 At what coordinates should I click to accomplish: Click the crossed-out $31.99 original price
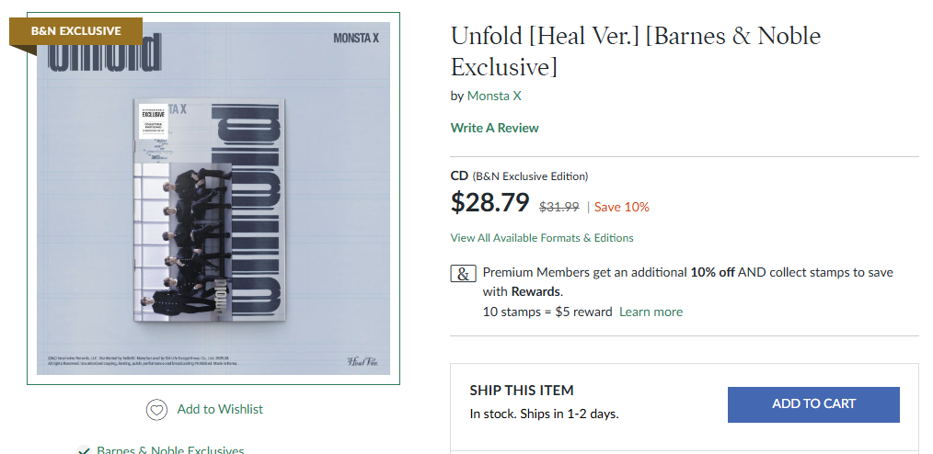(x=559, y=207)
